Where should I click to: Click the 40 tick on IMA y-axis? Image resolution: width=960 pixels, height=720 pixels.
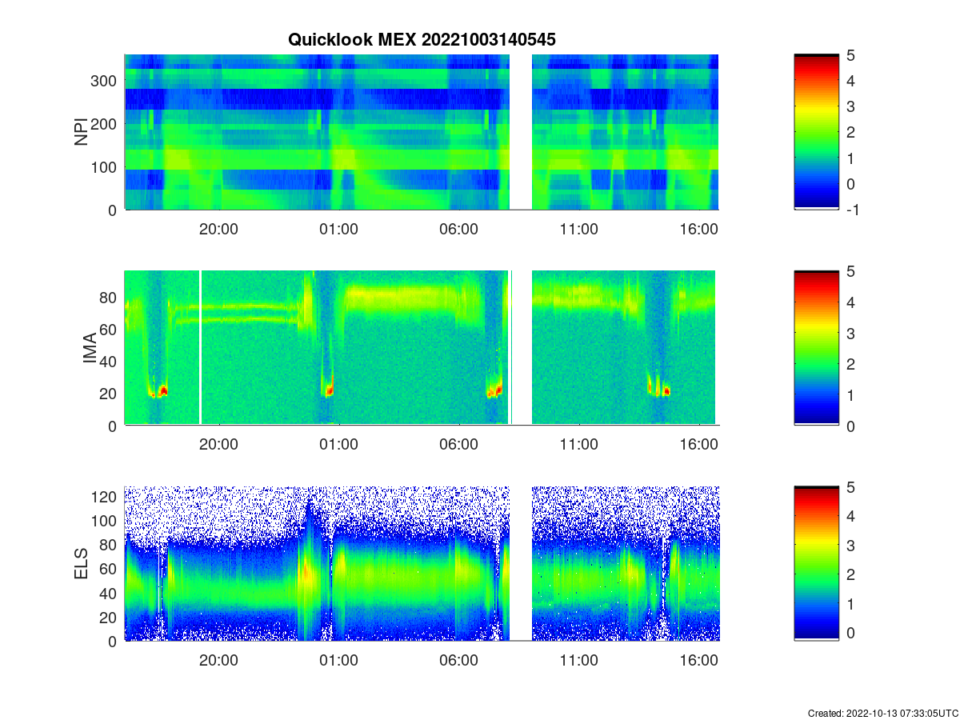[x=109, y=361]
